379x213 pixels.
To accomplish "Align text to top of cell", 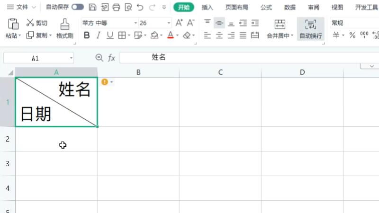I will click(x=208, y=23).
